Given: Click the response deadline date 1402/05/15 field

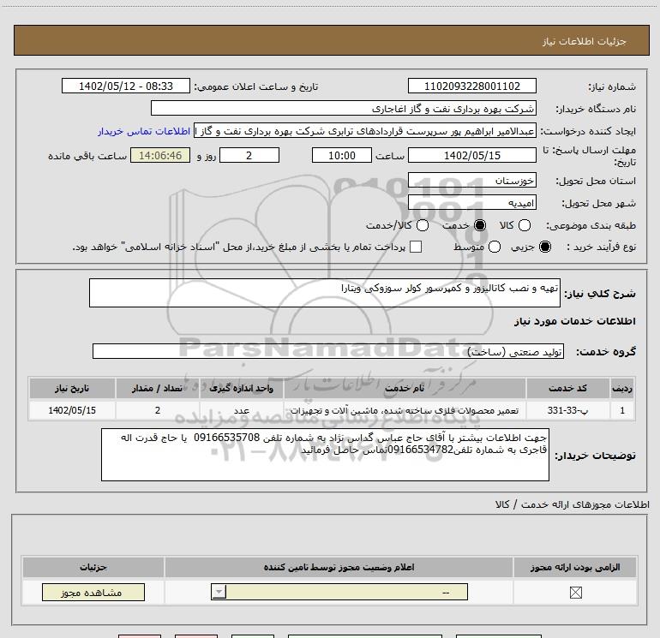Looking at the screenshot, I should [471, 156].
